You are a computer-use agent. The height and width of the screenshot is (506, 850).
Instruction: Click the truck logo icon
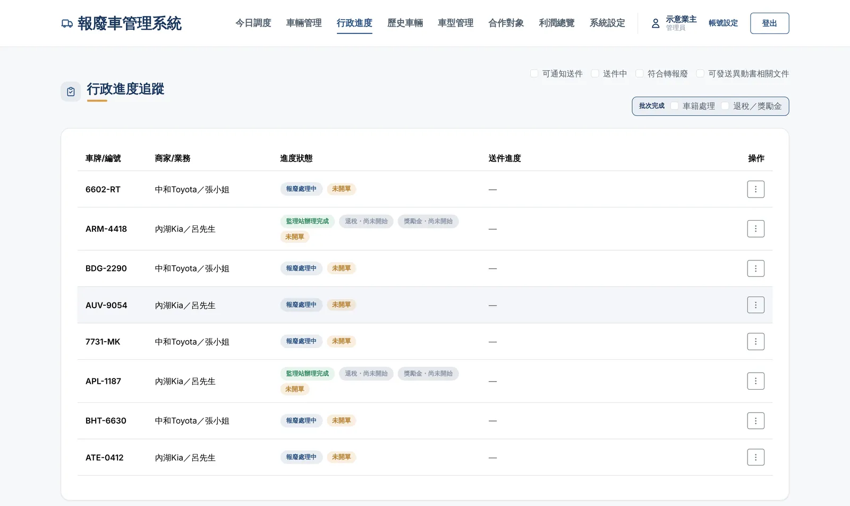[x=67, y=23]
